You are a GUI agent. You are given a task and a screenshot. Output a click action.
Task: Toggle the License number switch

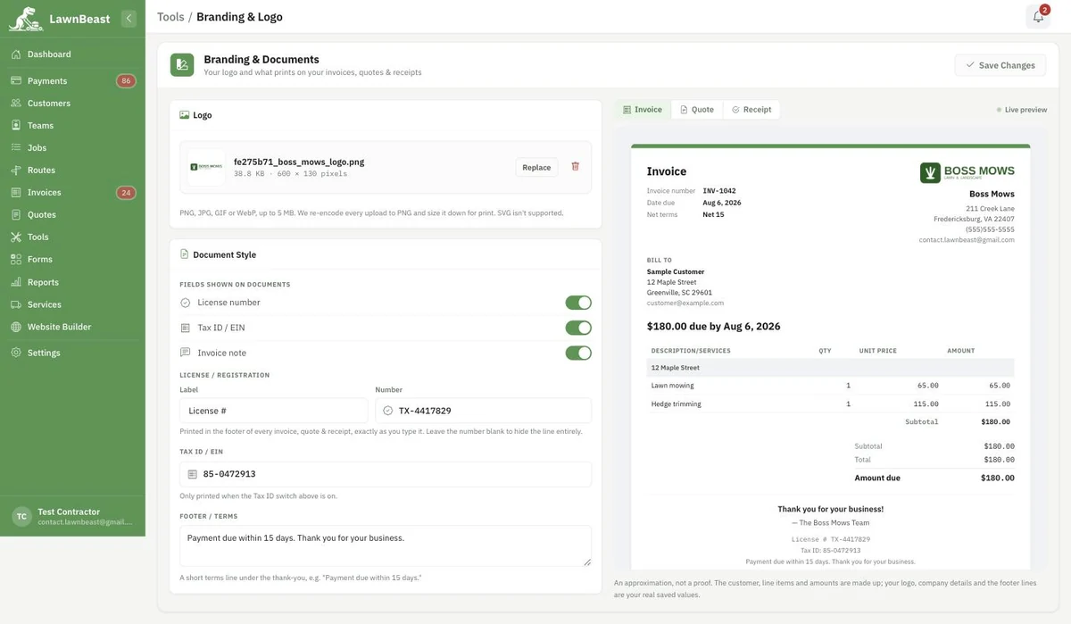[x=578, y=303]
